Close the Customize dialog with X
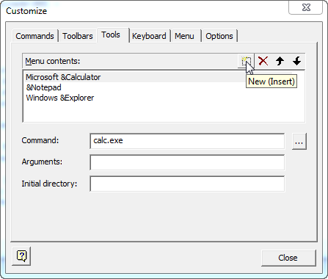 click(x=306, y=7)
